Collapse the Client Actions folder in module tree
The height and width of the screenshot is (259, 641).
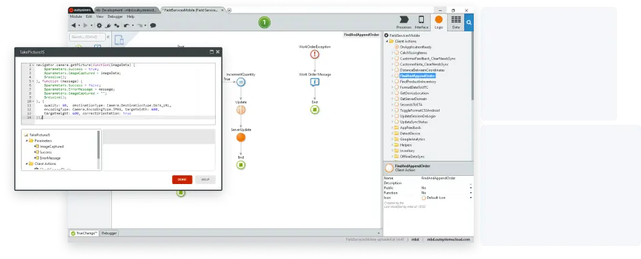coord(387,41)
